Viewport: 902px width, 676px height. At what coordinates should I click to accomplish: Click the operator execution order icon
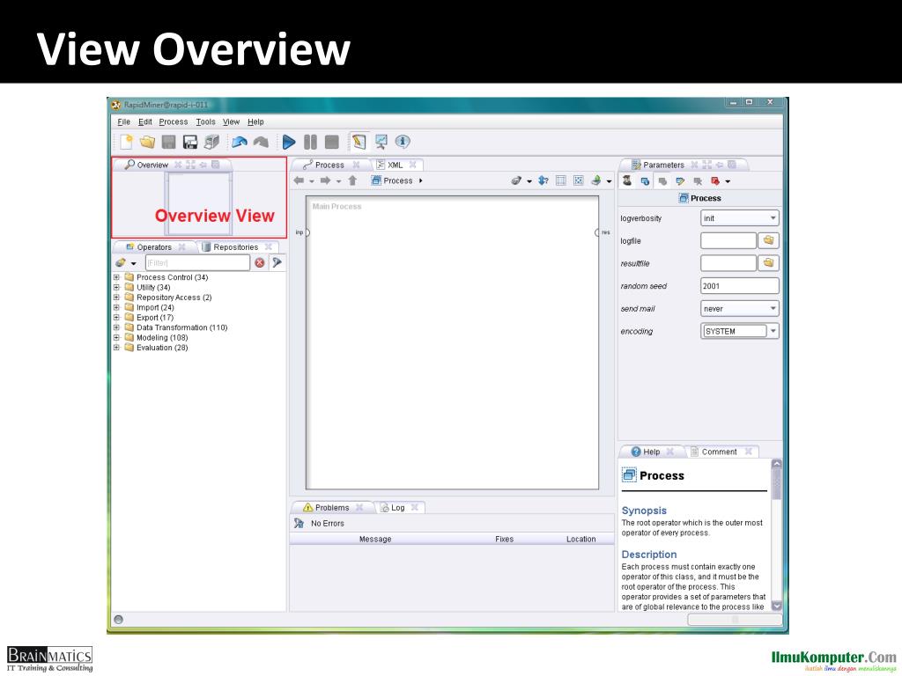pos(543,180)
